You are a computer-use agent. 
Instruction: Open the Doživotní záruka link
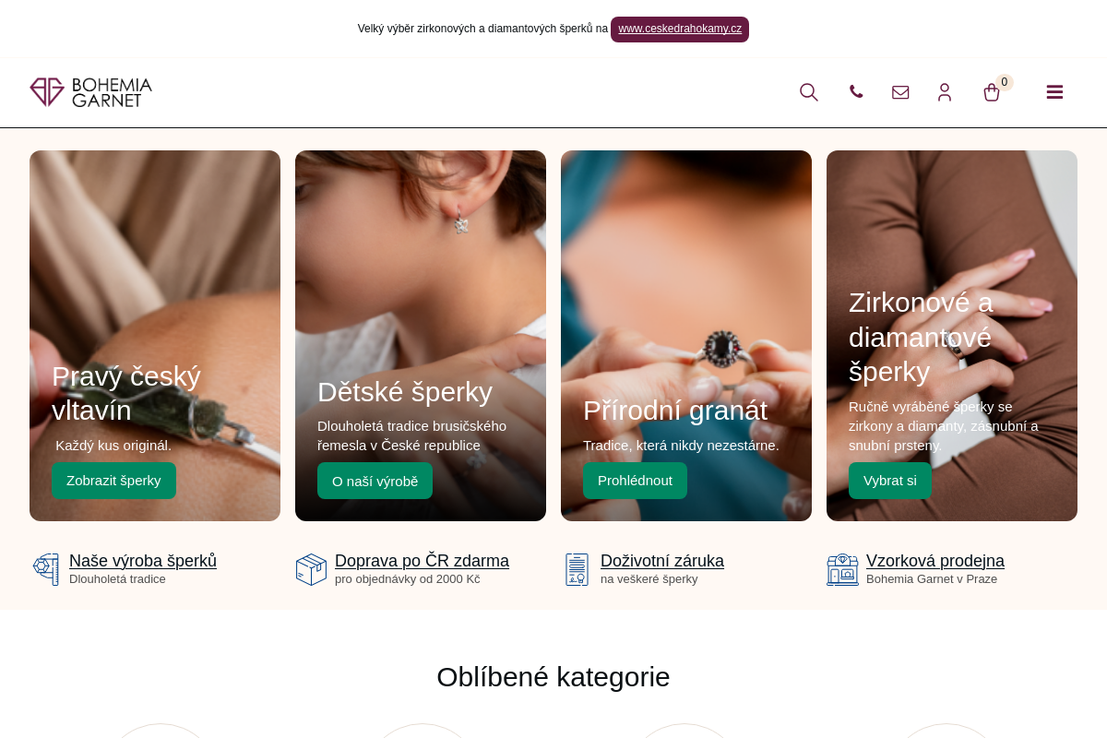pos(662,561)
